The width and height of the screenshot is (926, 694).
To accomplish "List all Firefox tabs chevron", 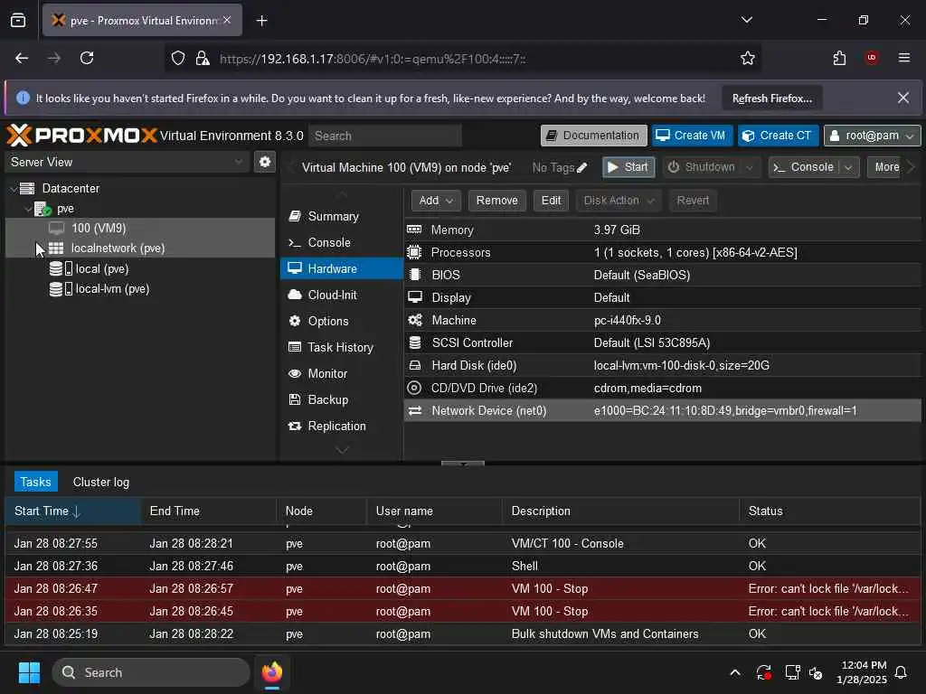I will 747,20.
